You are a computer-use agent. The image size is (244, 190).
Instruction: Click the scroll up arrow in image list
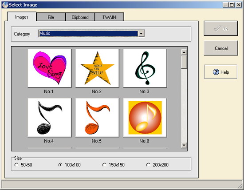[184, 52]
